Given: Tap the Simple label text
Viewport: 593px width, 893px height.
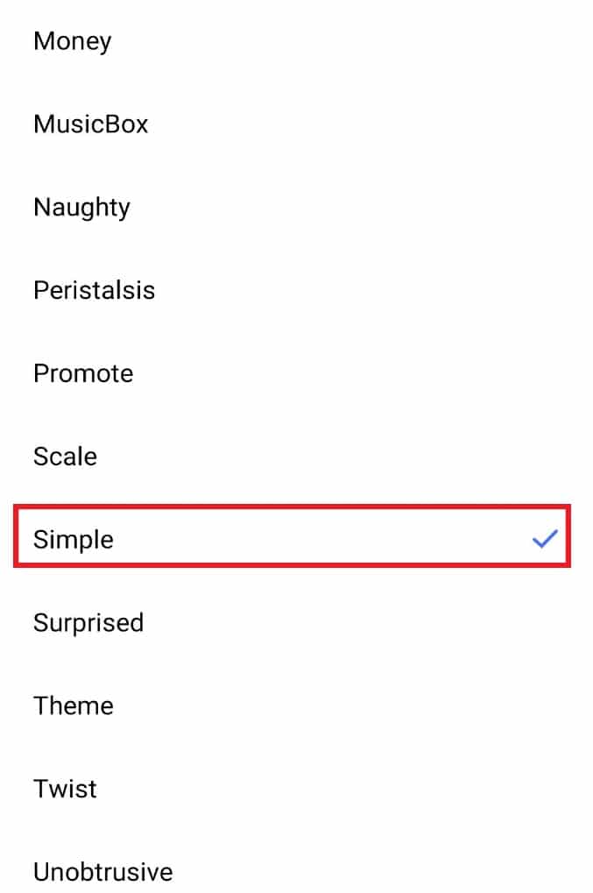Looking at the screenshot, I should [x=74, y=540].
